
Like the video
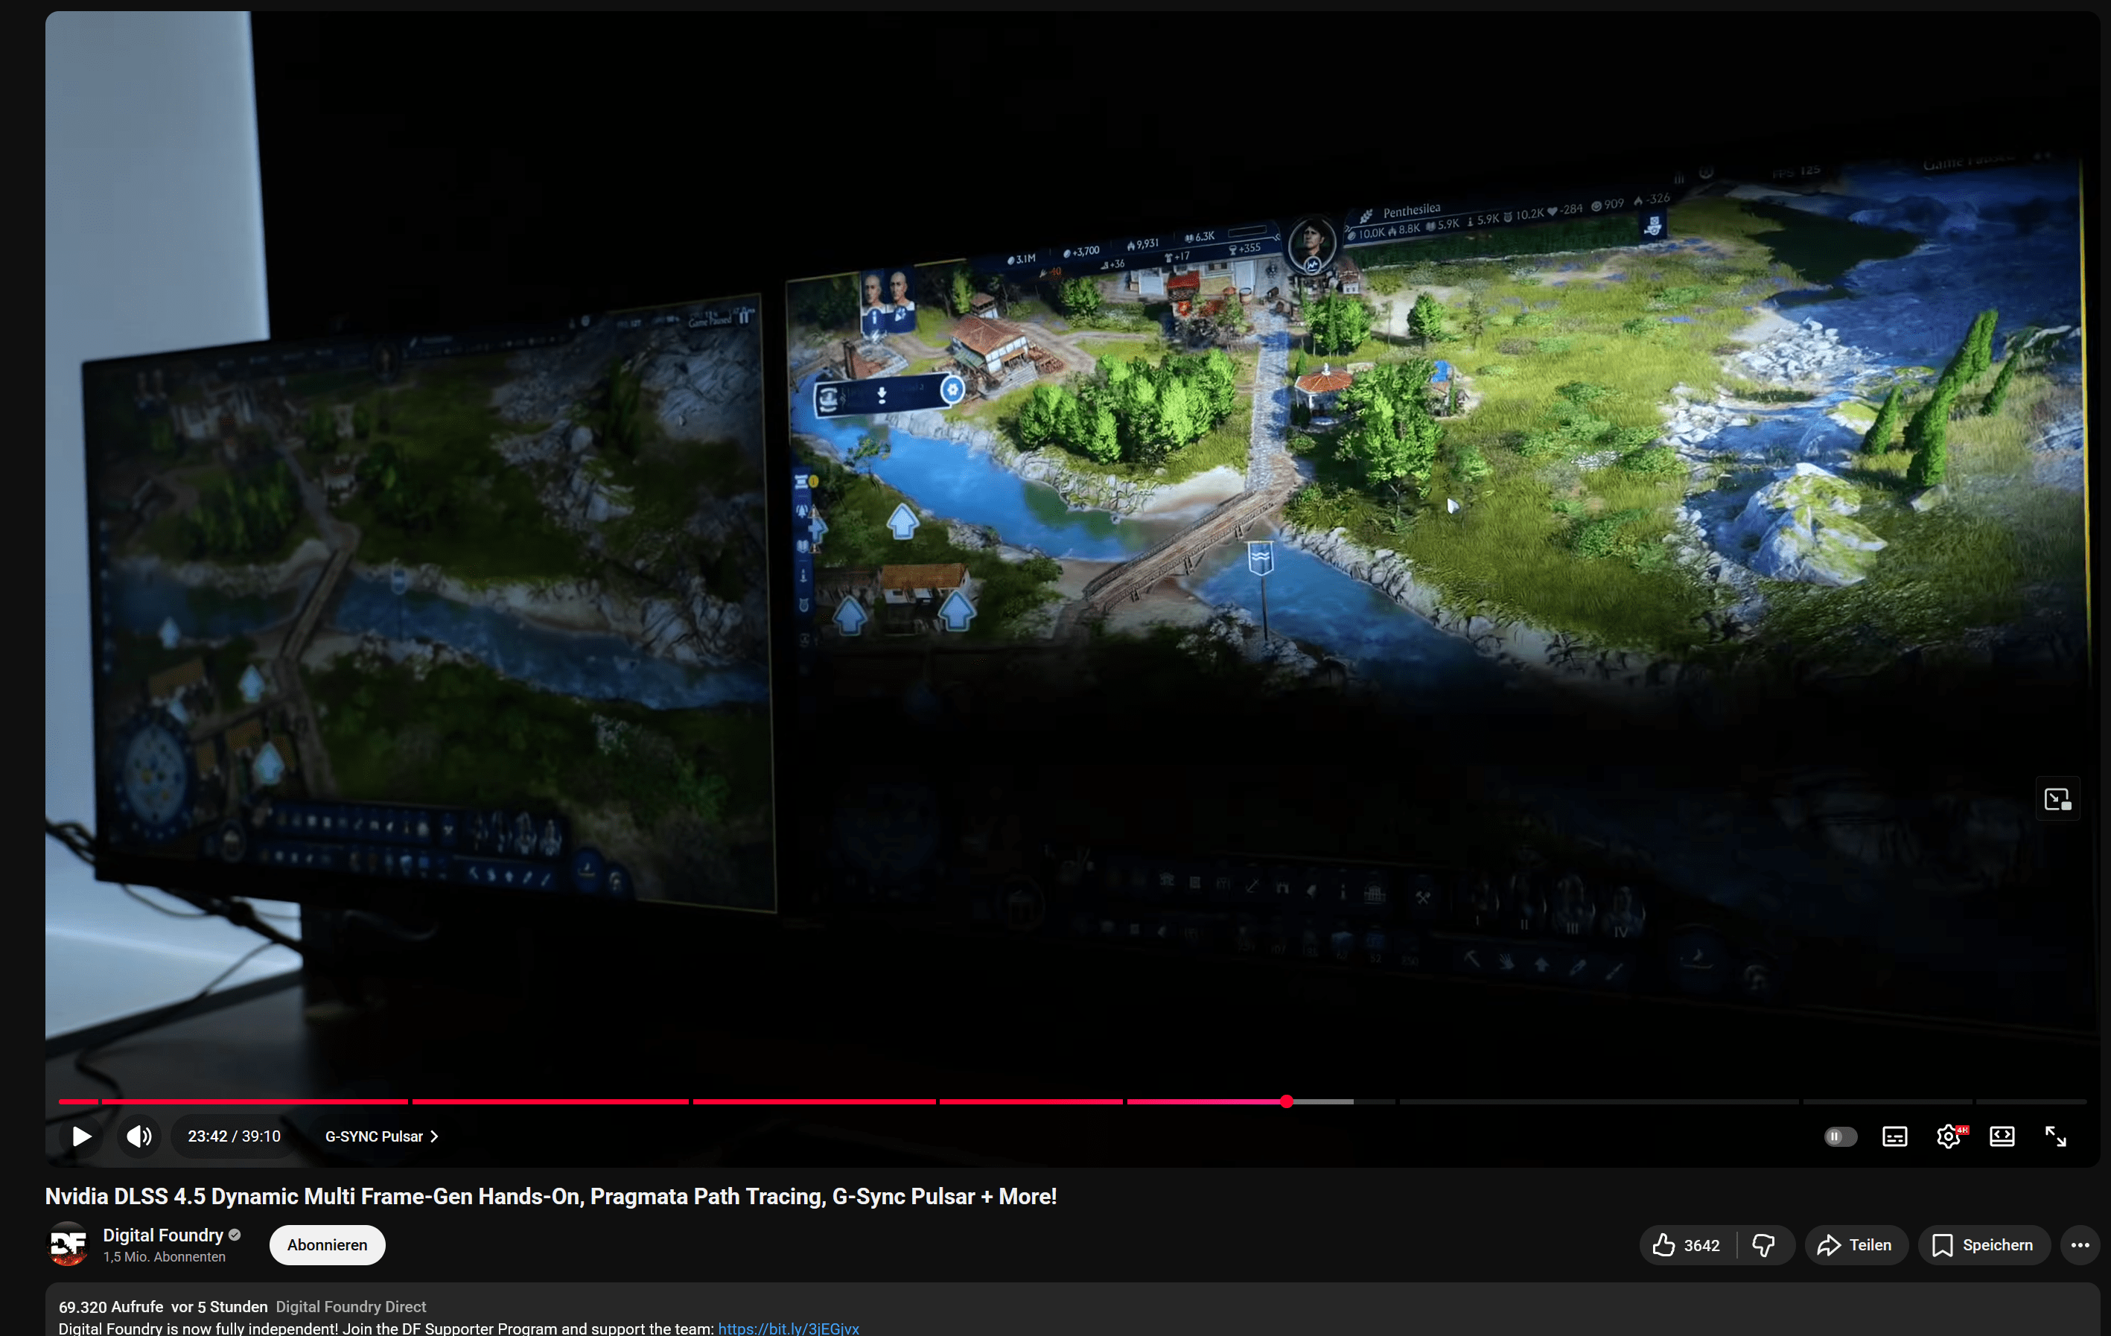point(1686,1245)
